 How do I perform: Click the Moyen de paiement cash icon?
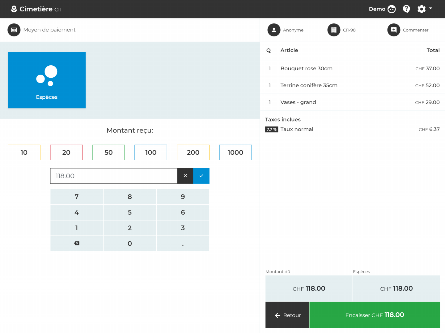pos(14,30)
